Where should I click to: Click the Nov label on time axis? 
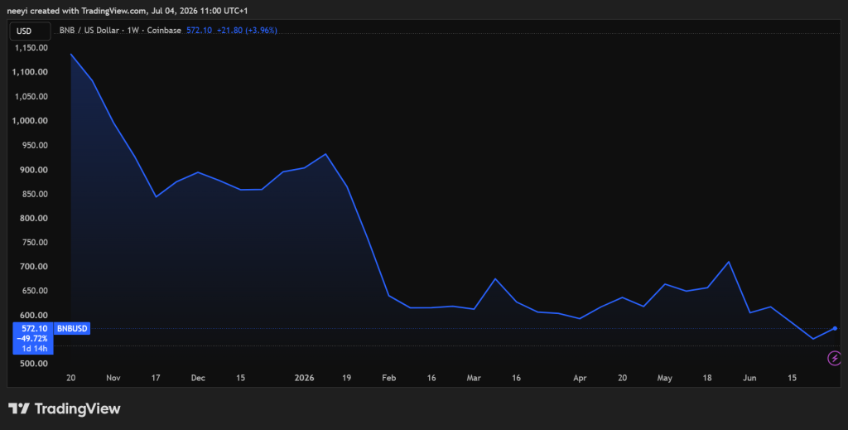113,378
